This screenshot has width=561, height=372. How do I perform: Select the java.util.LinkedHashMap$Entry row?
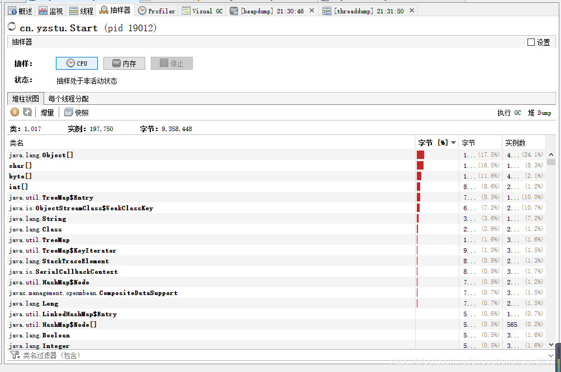point(277,314)
